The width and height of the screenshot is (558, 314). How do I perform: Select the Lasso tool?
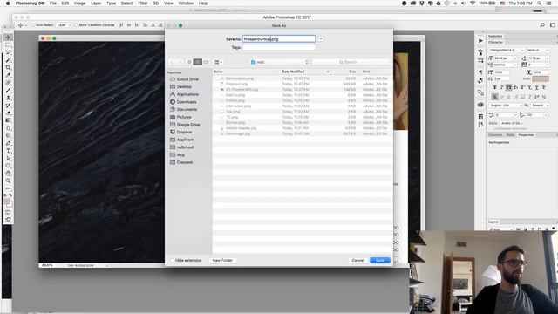[8, 52]
